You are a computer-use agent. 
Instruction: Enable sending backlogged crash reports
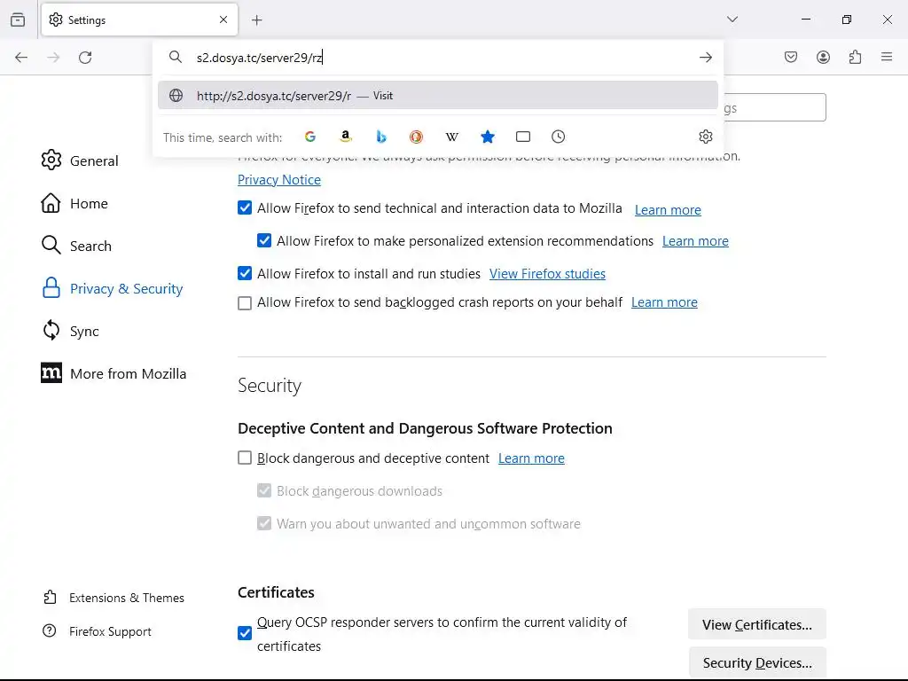pos(246,303)
